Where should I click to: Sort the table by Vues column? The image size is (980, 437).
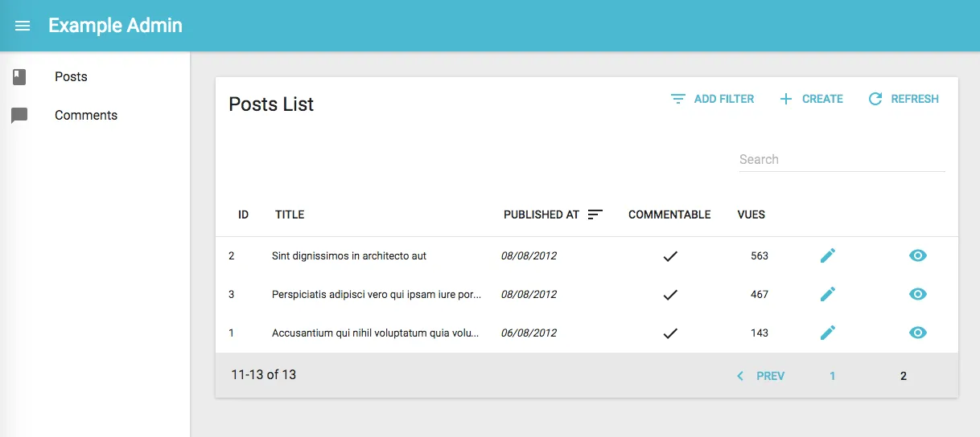[751, 214]
